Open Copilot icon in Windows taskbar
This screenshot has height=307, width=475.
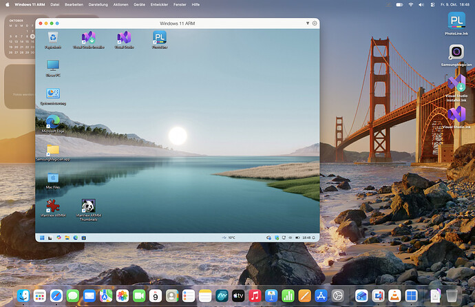point(59,237)
